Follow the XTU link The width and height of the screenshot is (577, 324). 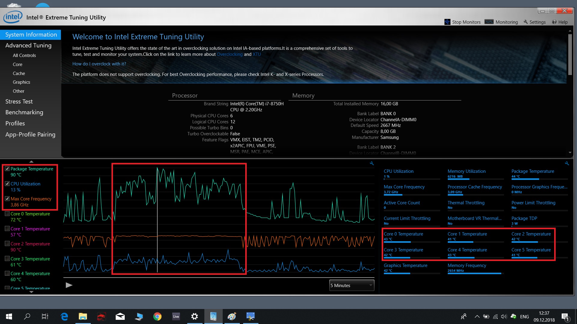(257, 54)
